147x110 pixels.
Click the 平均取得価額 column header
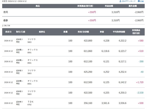tap(119, 32)
